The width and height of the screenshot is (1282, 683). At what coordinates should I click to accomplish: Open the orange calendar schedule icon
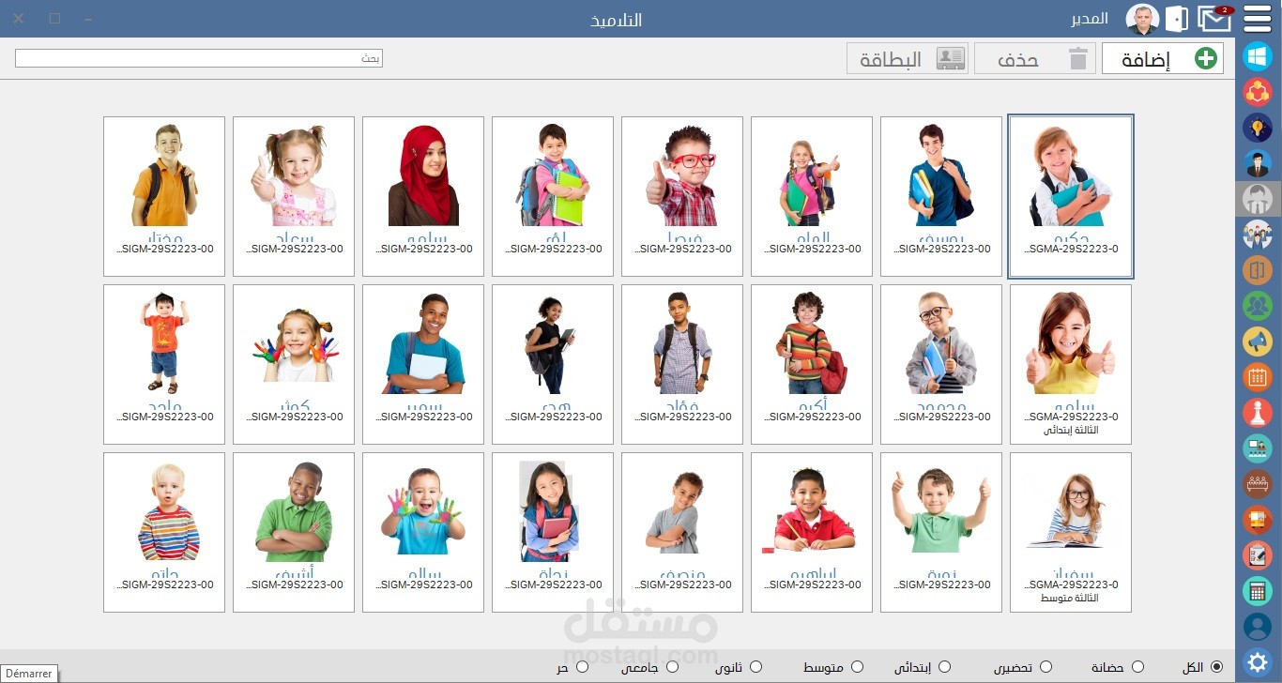pyautogui.click(x=1258, y=376)
